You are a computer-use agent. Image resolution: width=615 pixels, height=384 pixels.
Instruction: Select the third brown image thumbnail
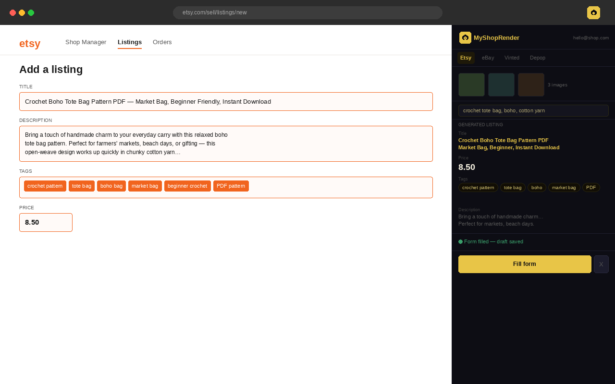(x=531, y=84)
